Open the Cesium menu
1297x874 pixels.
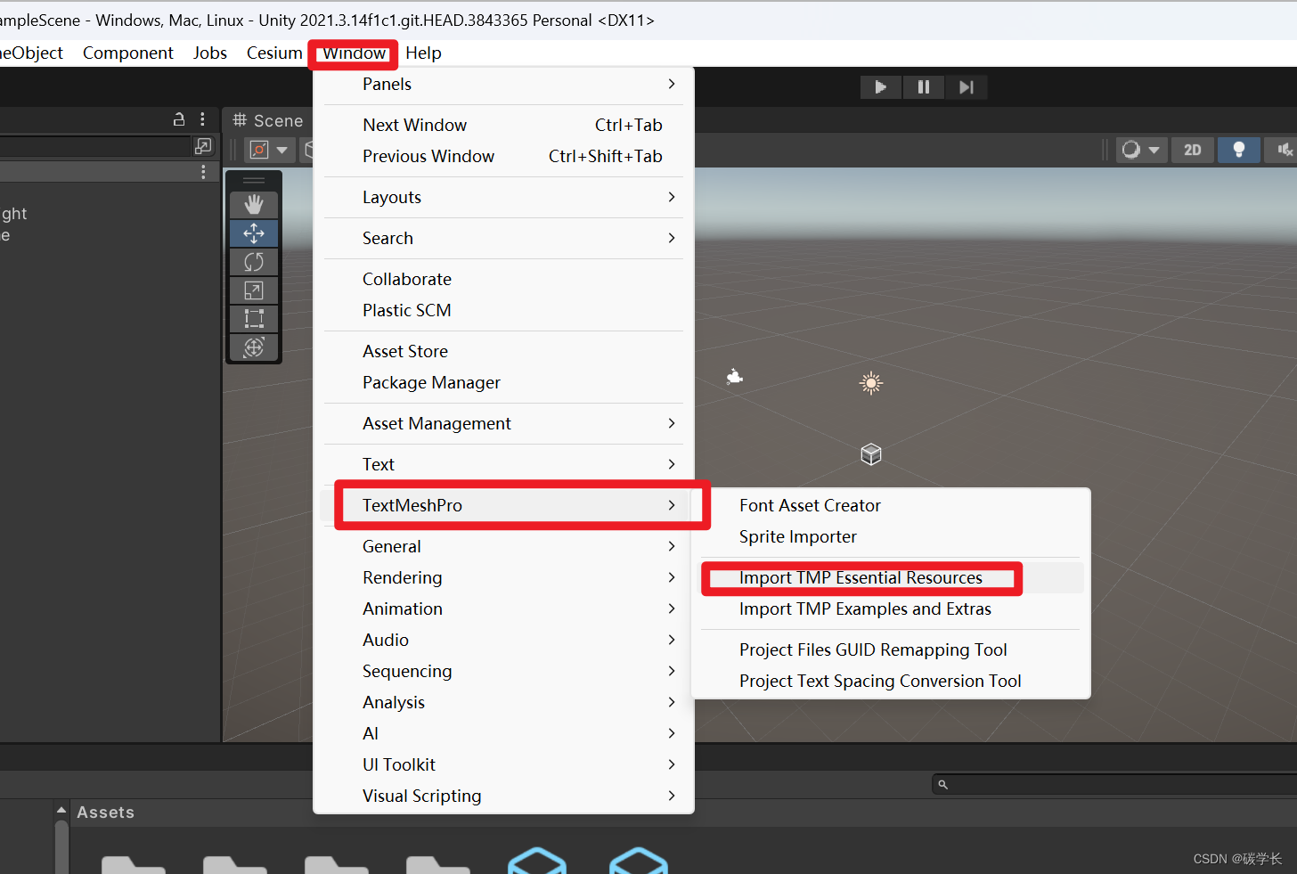pos(274,53)
